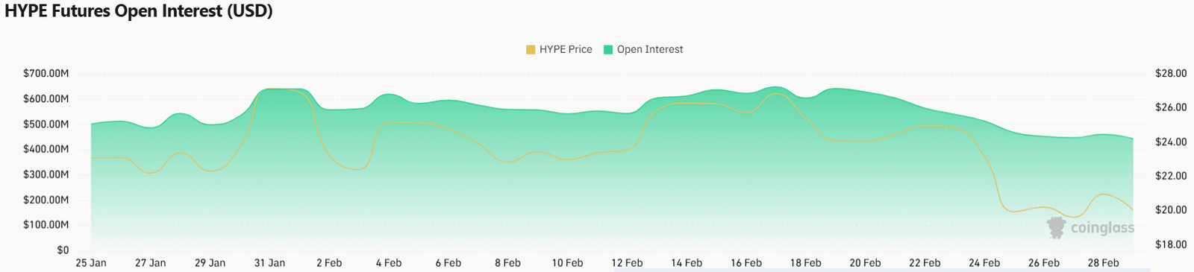This screenshot has width=1194, height=272.
Task: Select the $200.00M left axis label
Action: 46,200
